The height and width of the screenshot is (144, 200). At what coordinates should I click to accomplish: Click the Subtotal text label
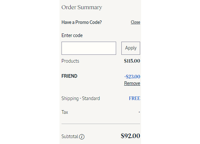click(x=70, y=136)
